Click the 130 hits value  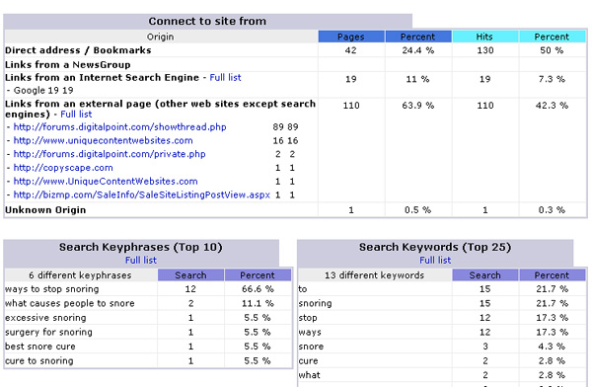(485, 50)
